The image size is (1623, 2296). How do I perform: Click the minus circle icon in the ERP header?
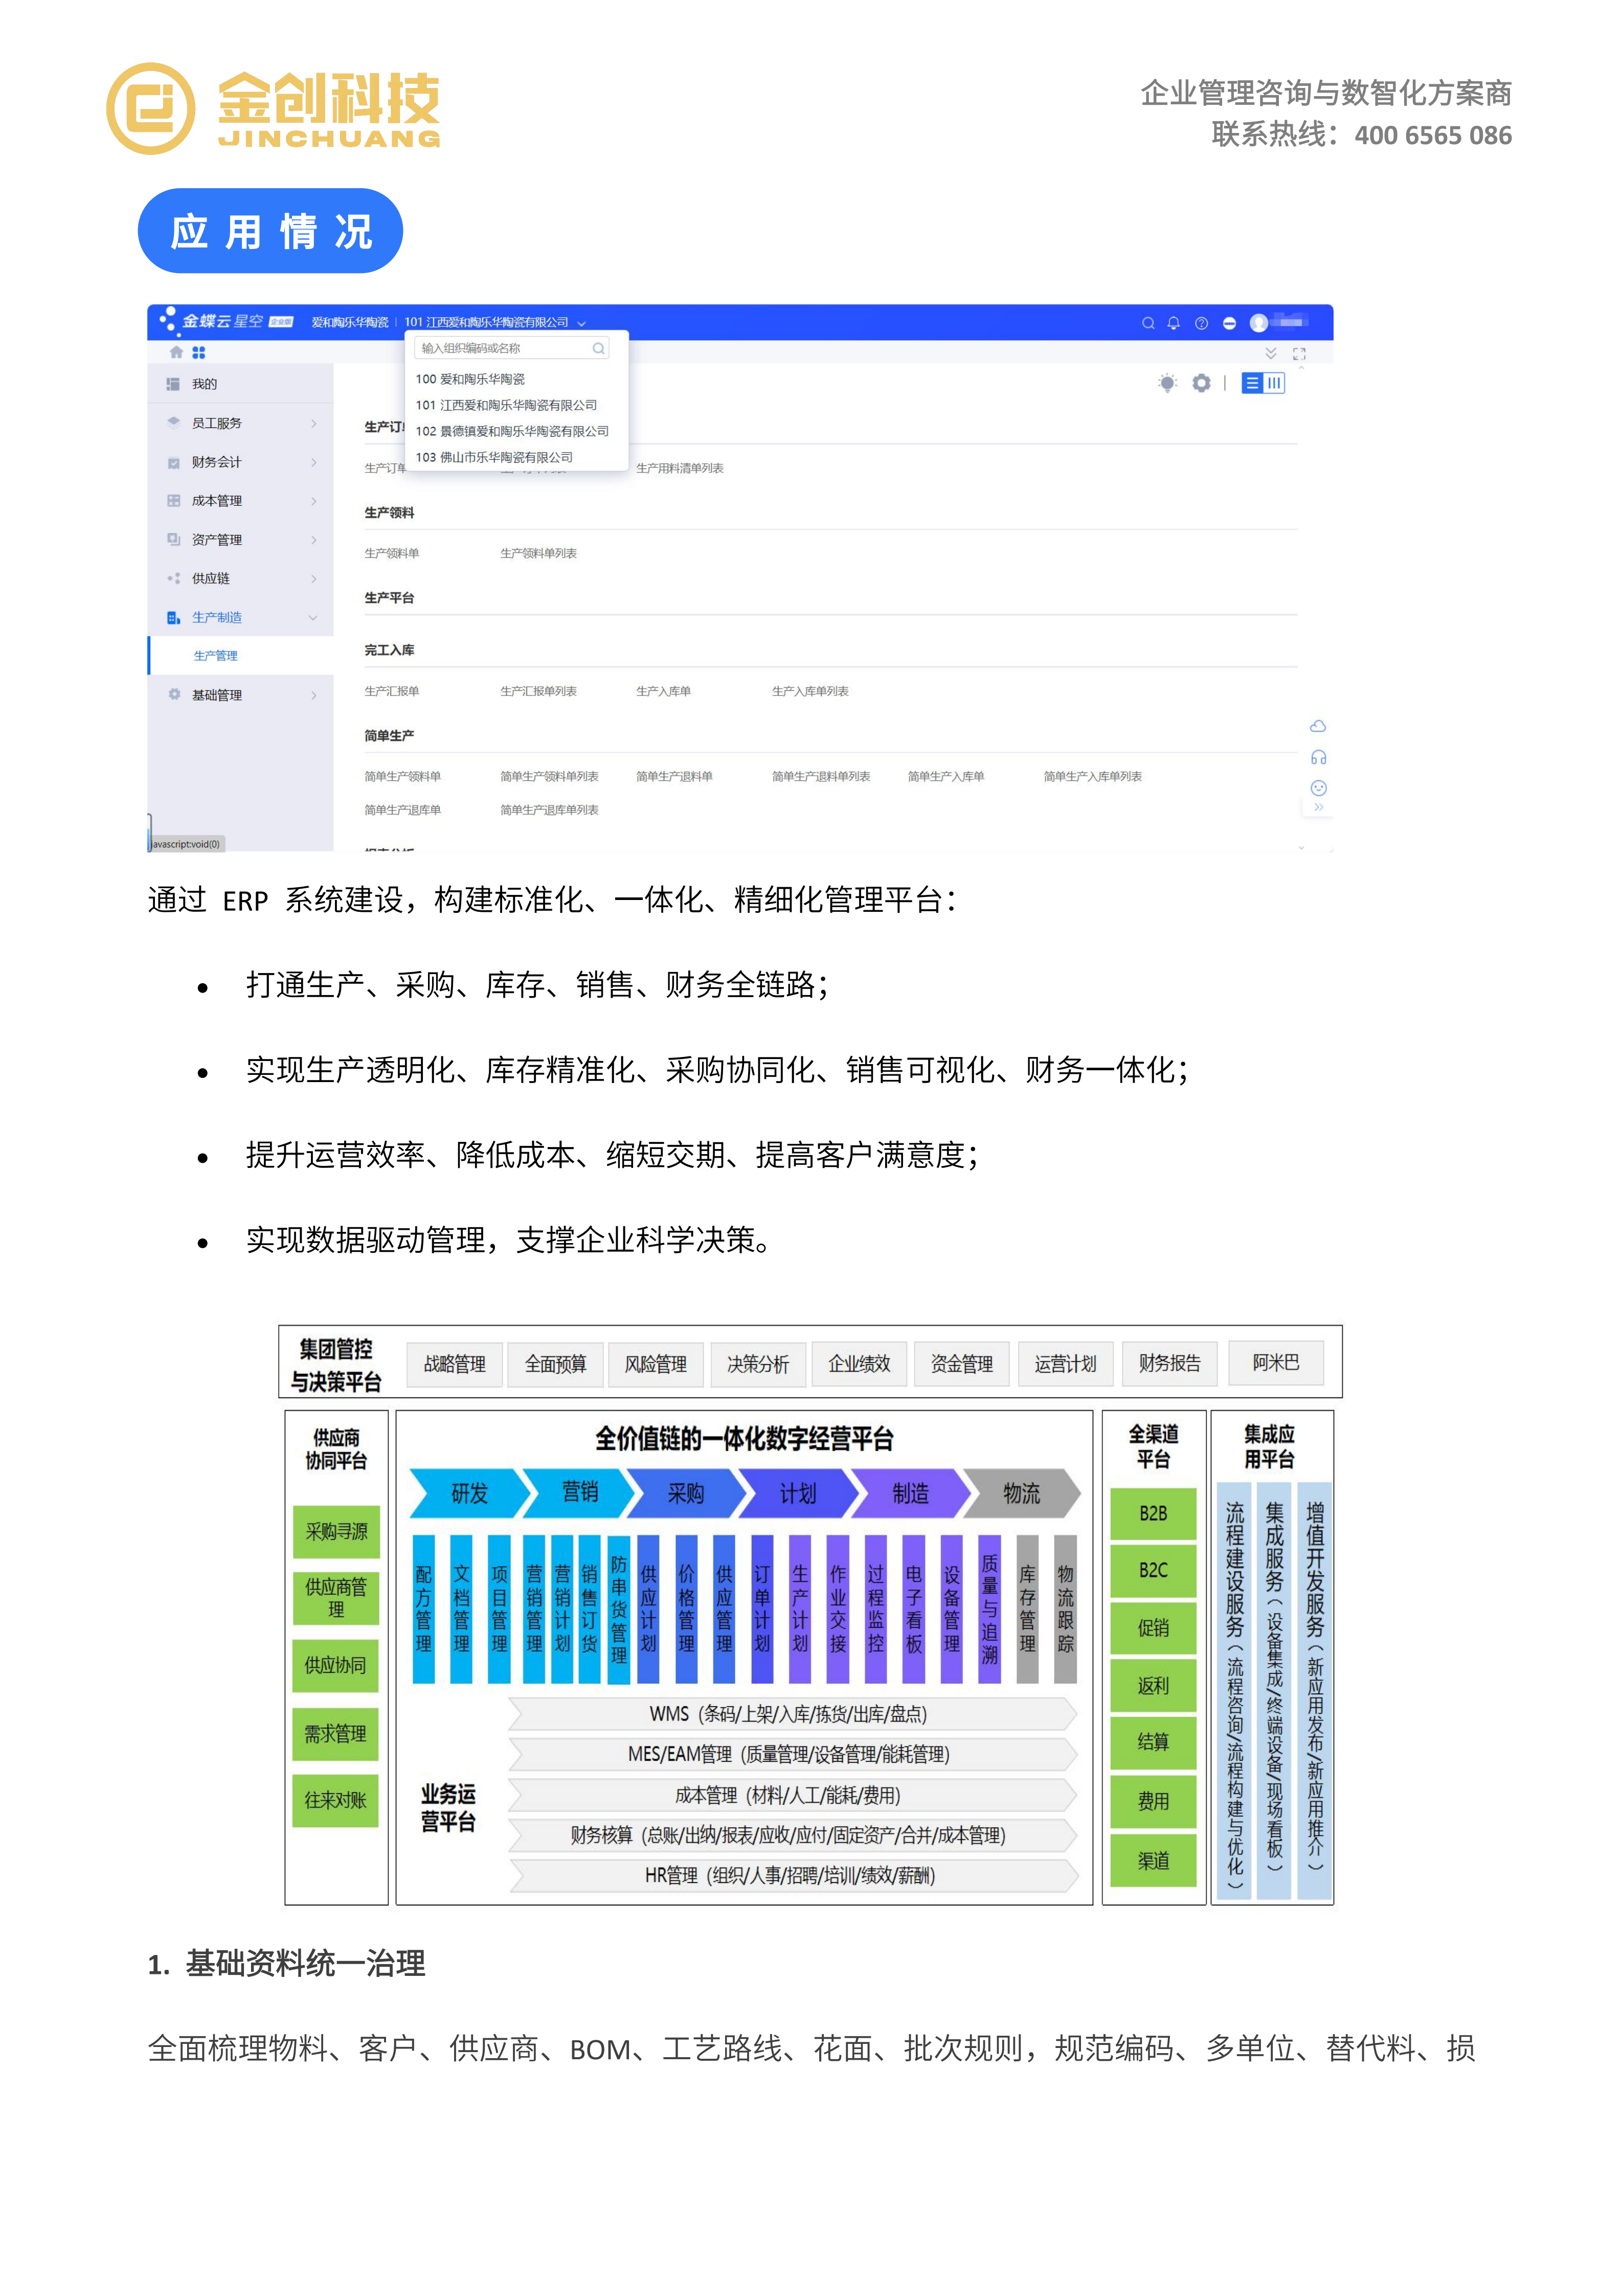(x=1230, y=323)
